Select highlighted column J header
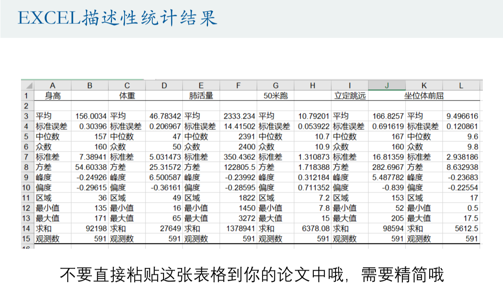The image size is (503, 304). [x=387, y=86]
